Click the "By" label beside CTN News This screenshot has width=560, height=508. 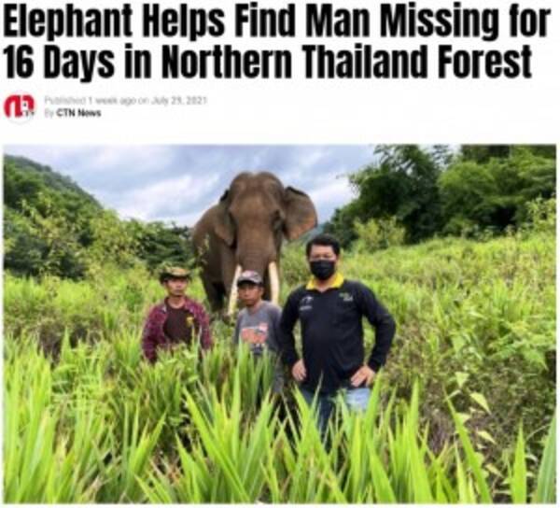click(x=49, y=113)
